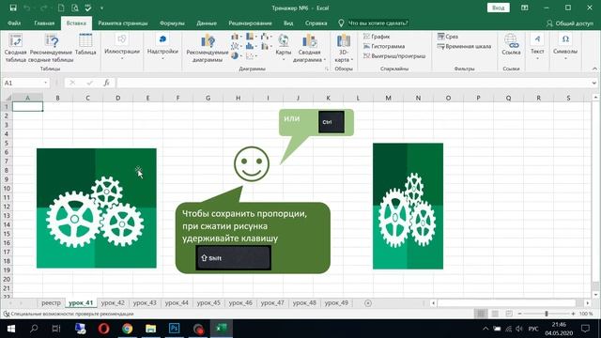
Task: Insert a PivotTable (Сводная таблица)
Action: (x=16, y=48)
